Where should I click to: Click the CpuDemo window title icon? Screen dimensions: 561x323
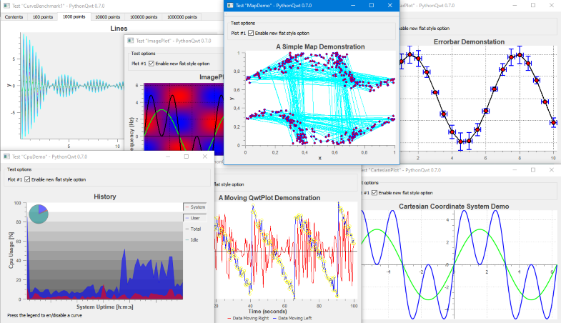[x=6, y=155]
